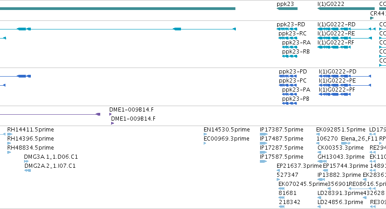
Task: Click the l(1)G0222-PD protein label
Action: pos(337,72)
